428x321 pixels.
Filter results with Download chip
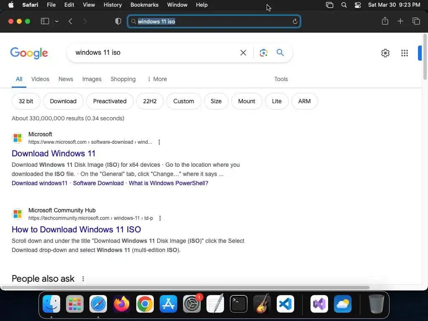click(63, 101)
